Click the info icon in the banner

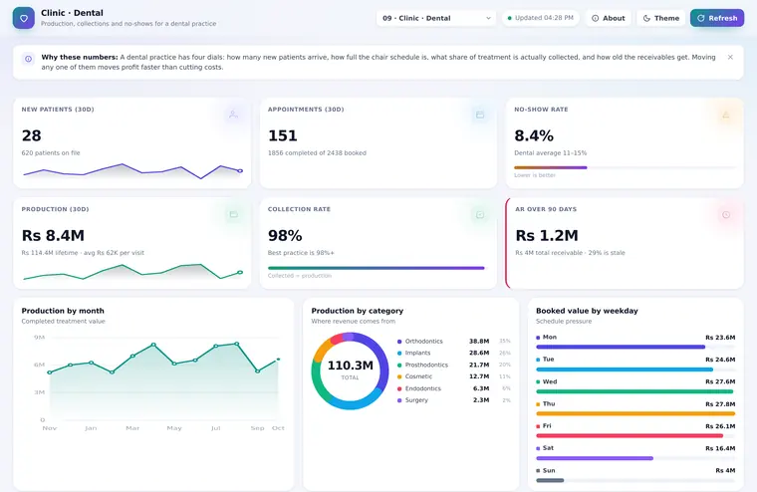coord(29,59)
